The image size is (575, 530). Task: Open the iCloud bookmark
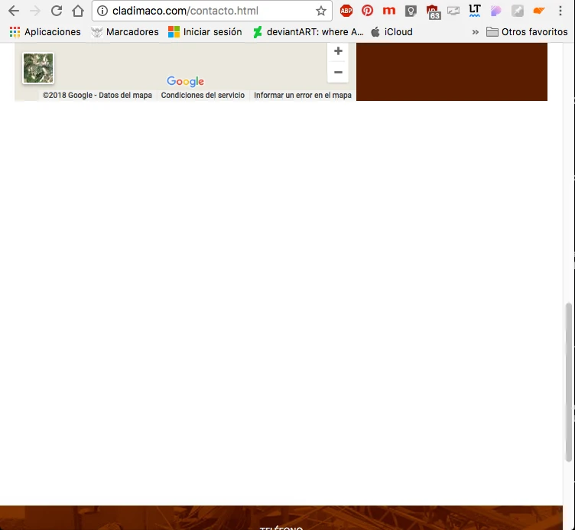[391, 32]
